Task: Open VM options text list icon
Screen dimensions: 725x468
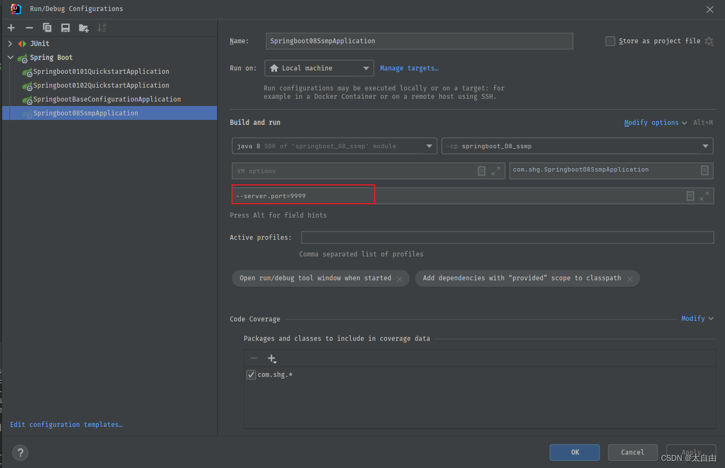Action: [482, 171]
